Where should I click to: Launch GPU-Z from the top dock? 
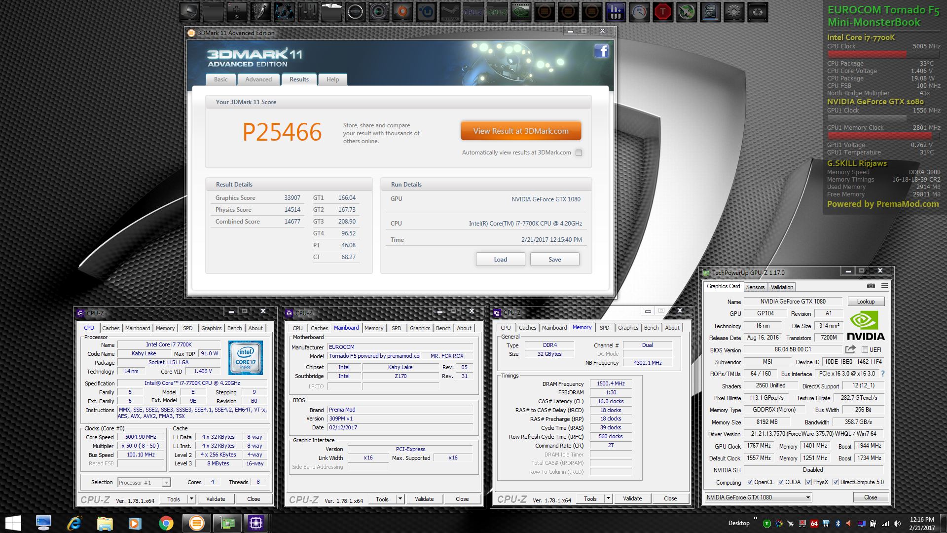click(497, 12)
